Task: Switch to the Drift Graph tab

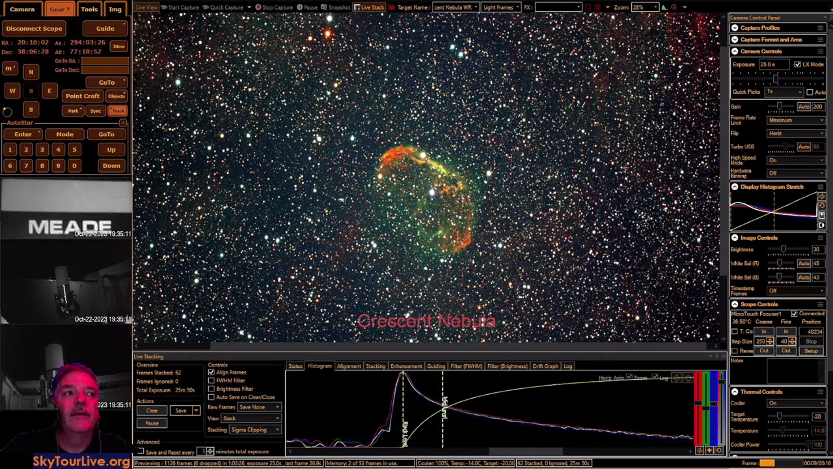Action: pyautogui.click(x=545, y=366)
